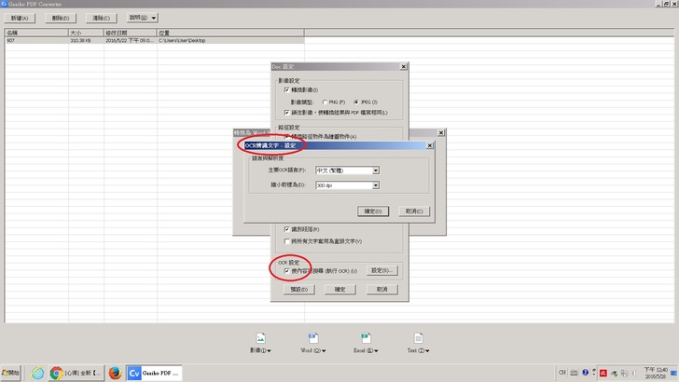Select the PNG image type radio

click(x=325, y=102)
